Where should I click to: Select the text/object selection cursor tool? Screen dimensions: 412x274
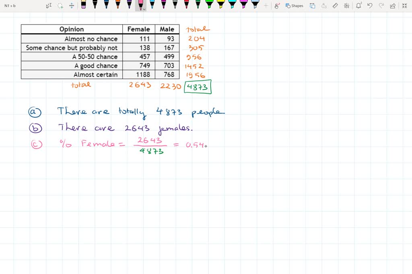point(49,6)
